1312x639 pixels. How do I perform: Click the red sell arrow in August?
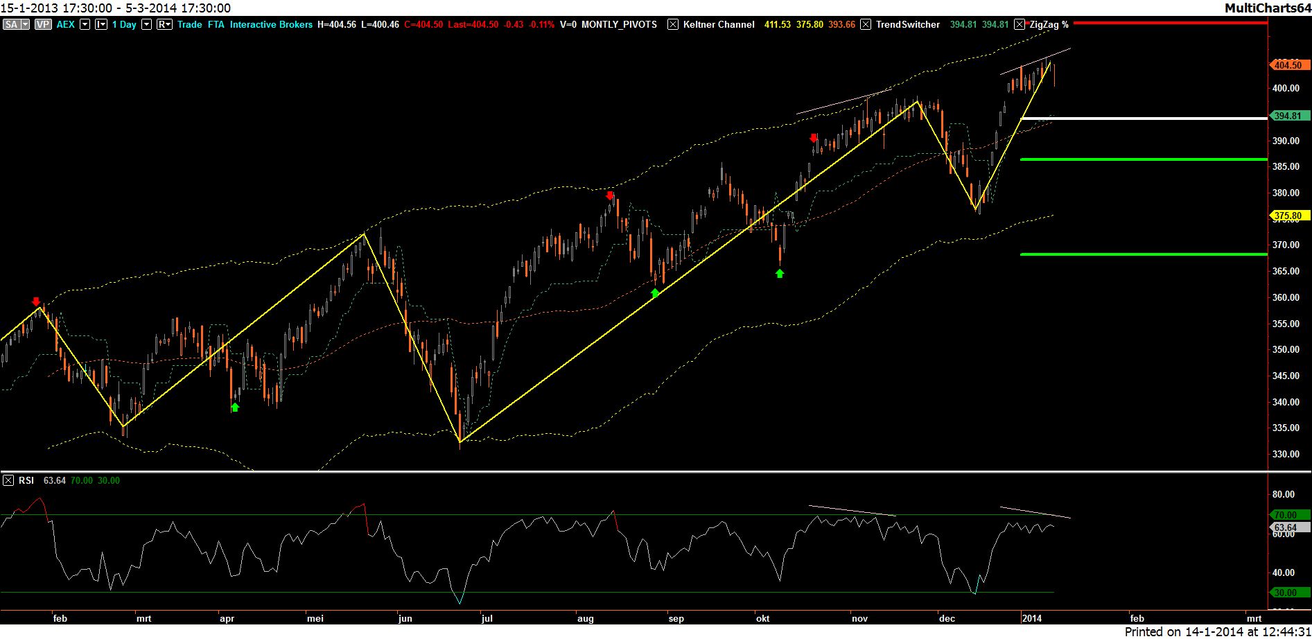pyautogui.click(x=610, y=195)
